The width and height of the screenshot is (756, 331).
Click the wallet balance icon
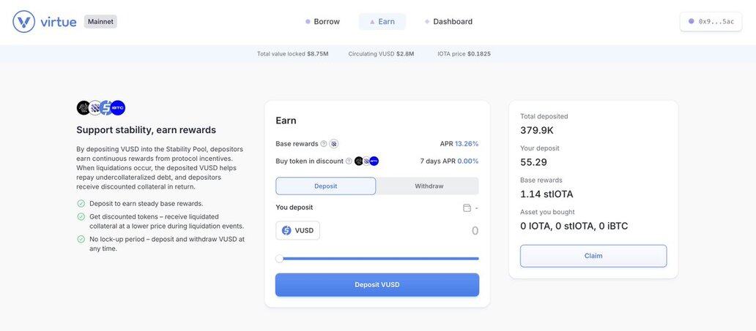pyautogui.click(x=467, y=208)
